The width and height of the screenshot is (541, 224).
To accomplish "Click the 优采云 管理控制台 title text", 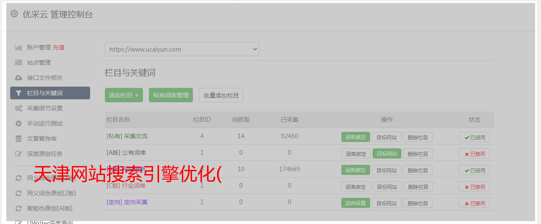I will click(x=58, y=14).
